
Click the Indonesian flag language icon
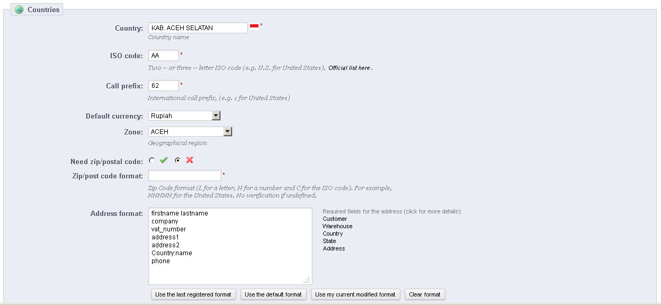coord(254,26)
